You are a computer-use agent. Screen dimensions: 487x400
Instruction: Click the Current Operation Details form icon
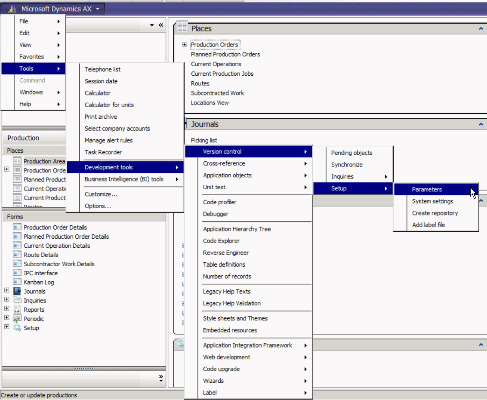(17, 245)
